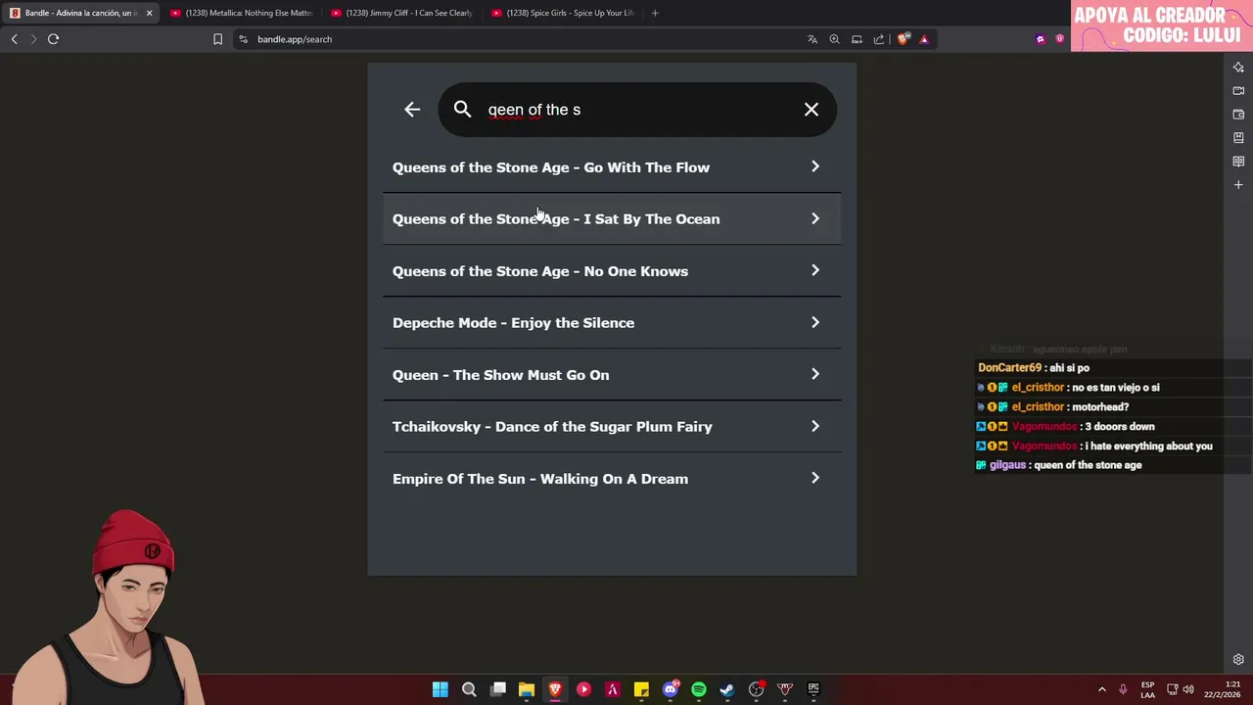The image size is (1253, 705).
Task: Click chevron on the Sugar Plum Fairy row
Action: 815,426
